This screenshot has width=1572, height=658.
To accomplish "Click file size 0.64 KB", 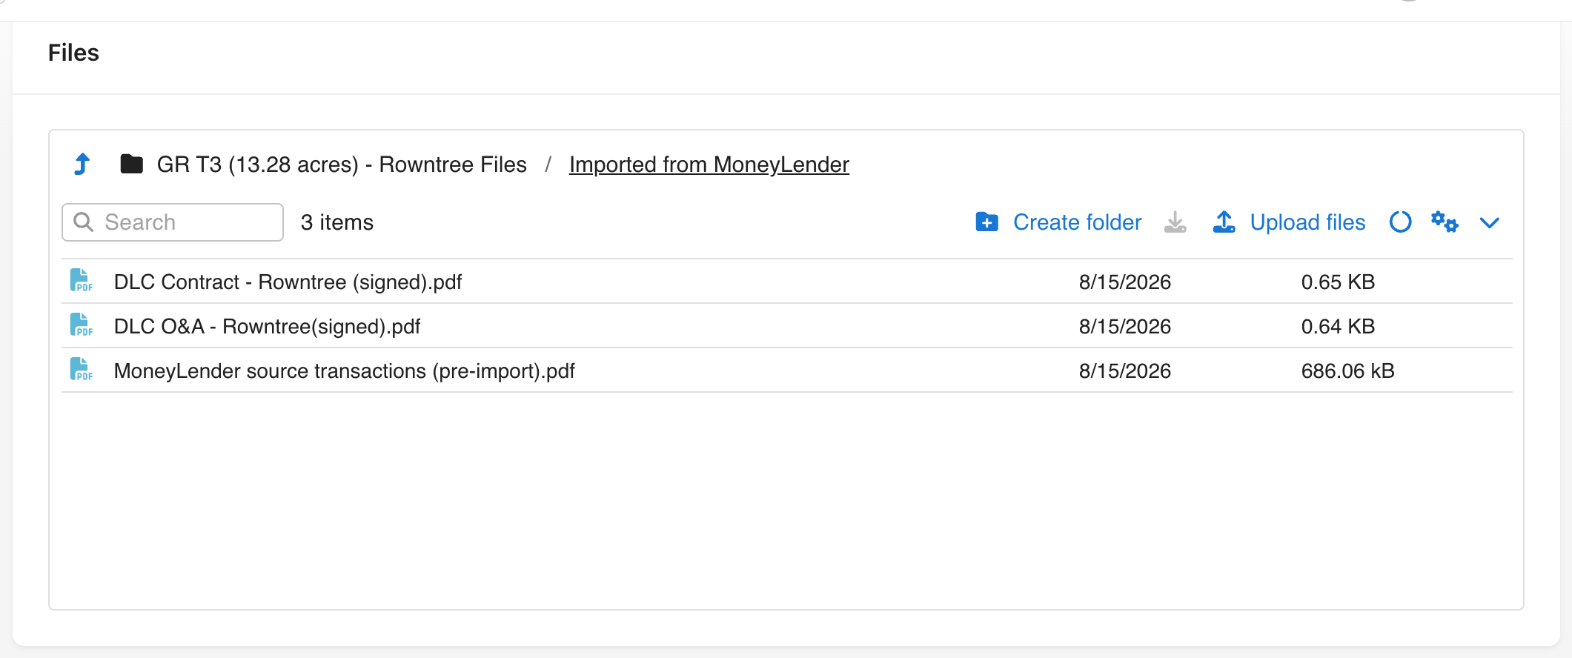I will [x=1338, y=326].
